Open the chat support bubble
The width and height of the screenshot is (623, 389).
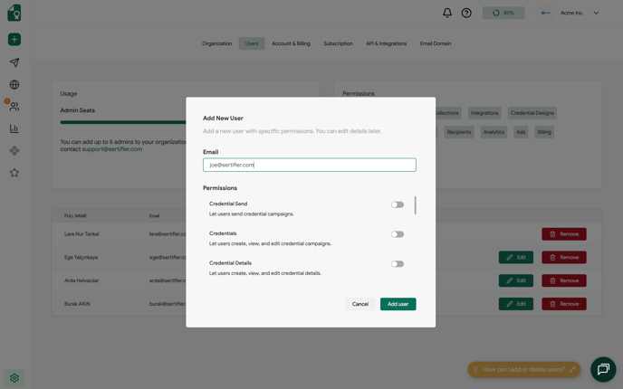[603, 369]
